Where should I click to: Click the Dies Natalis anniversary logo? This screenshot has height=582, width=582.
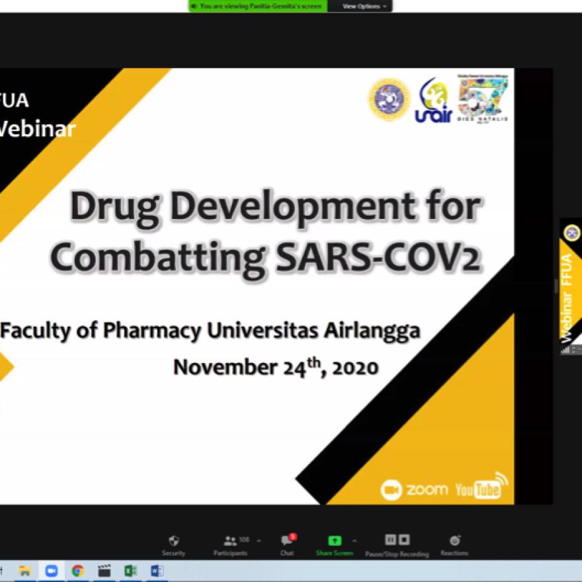click(483, 99)
